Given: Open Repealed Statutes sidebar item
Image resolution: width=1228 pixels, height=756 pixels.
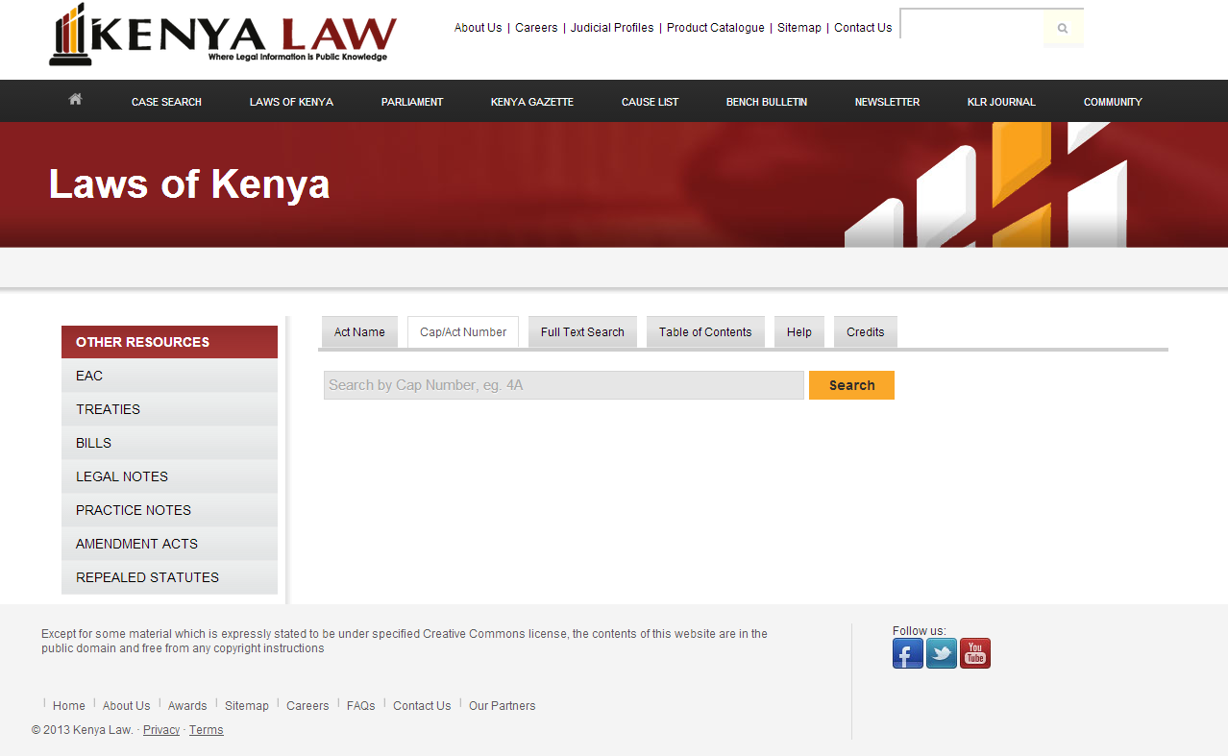Looking at the screenshot, I should [x=169, y=577].
